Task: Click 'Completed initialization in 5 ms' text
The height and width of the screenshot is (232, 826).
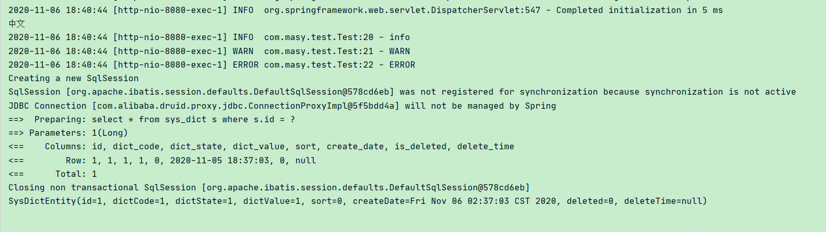Action: pyautogui.click(x=640, y=10)
